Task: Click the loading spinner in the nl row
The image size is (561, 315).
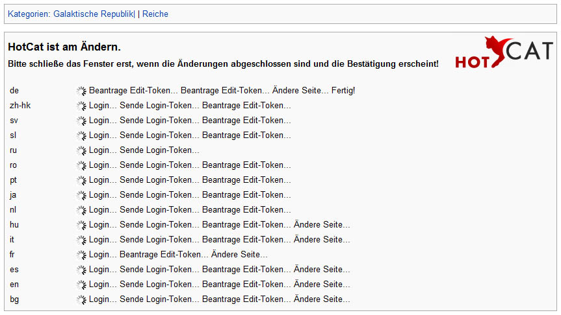Action: pyautogui.click(x=81, y=210)
